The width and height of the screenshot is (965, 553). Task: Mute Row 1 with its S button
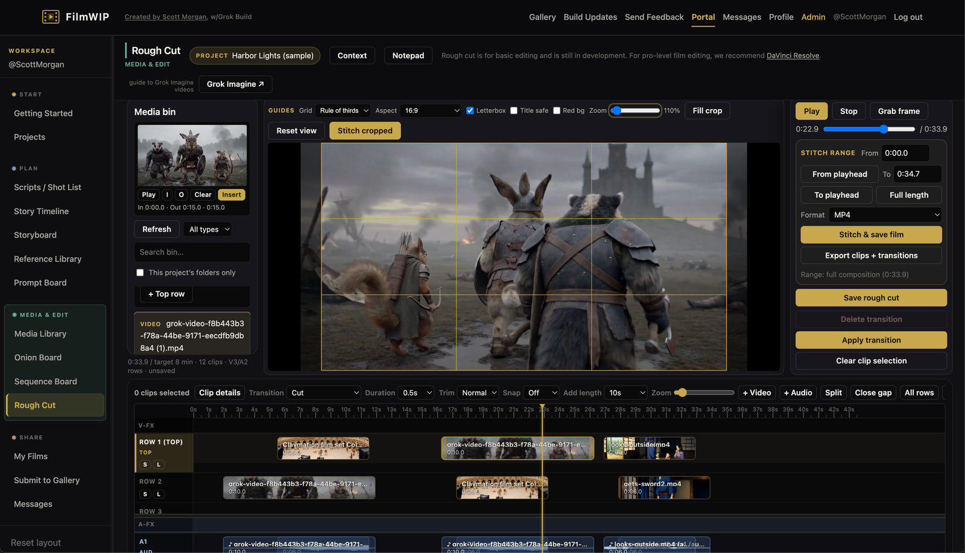pos(145,464)
